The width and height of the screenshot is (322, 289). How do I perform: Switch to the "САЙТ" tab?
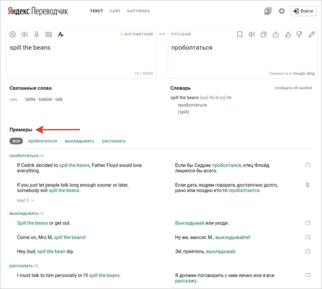[115, 11]
